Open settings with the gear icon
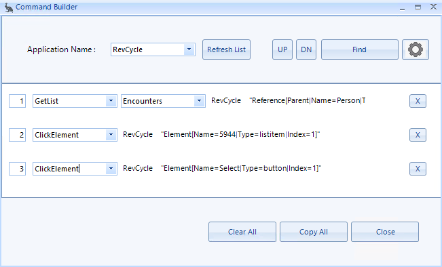 (416, 49)
